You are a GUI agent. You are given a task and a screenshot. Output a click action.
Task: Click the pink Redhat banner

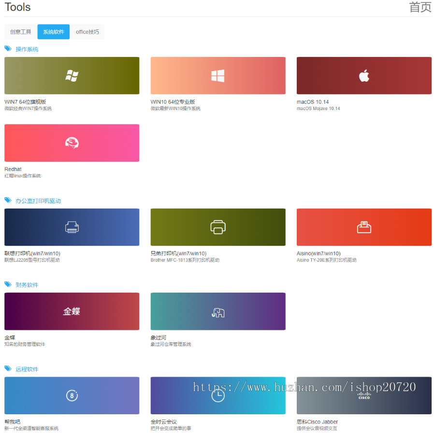(72, 143)
